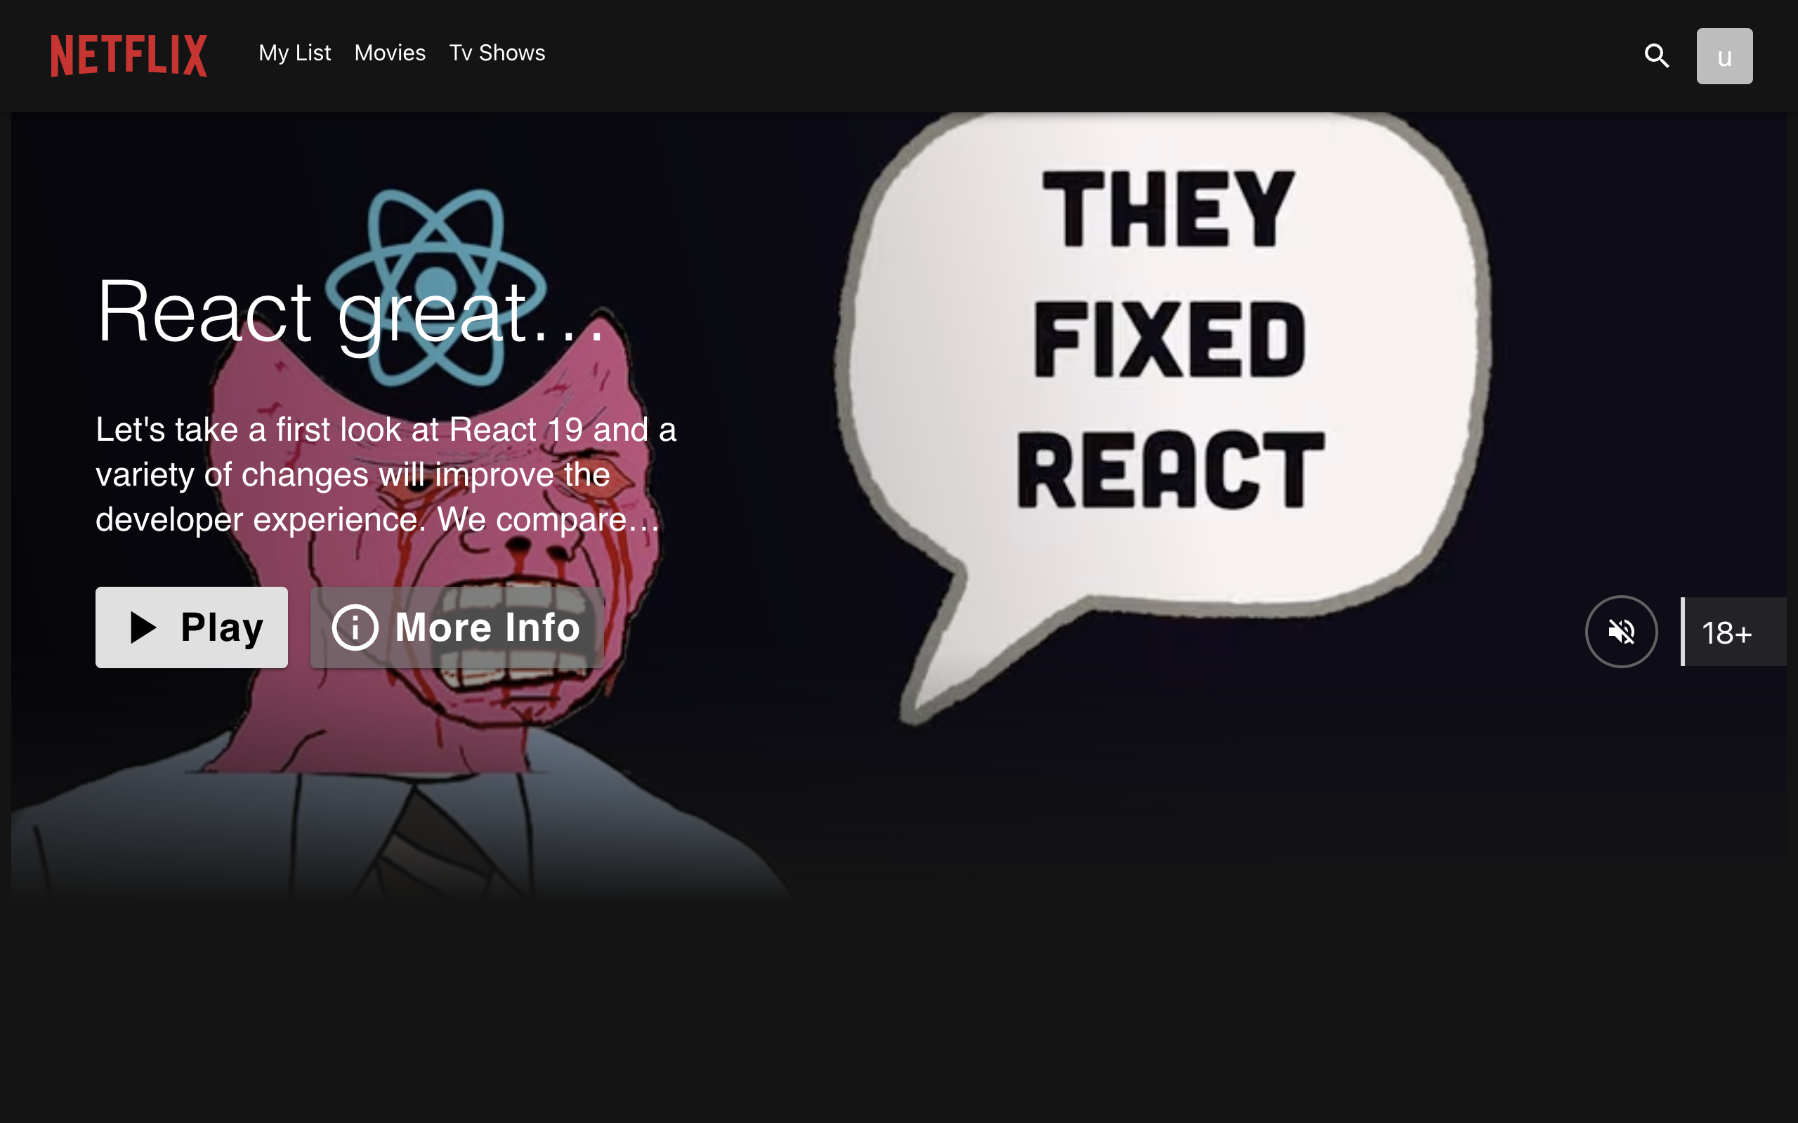
Task: Click the My List navigation link
Action: coord(294,53)
